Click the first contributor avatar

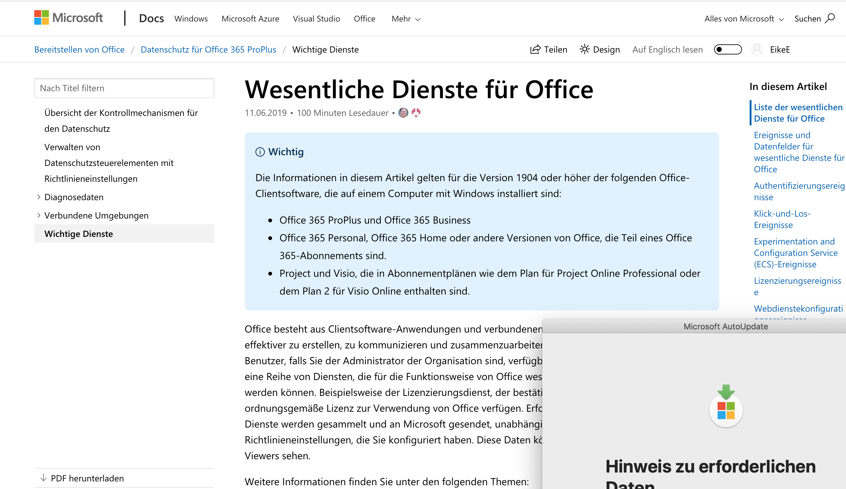click(403, 113)
